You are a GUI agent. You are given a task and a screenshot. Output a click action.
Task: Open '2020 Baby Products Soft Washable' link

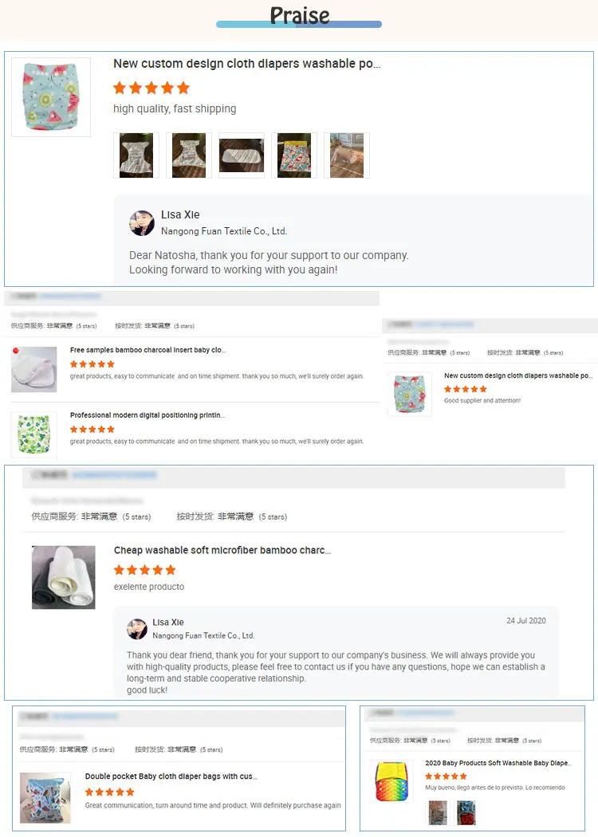coord(498,763)
